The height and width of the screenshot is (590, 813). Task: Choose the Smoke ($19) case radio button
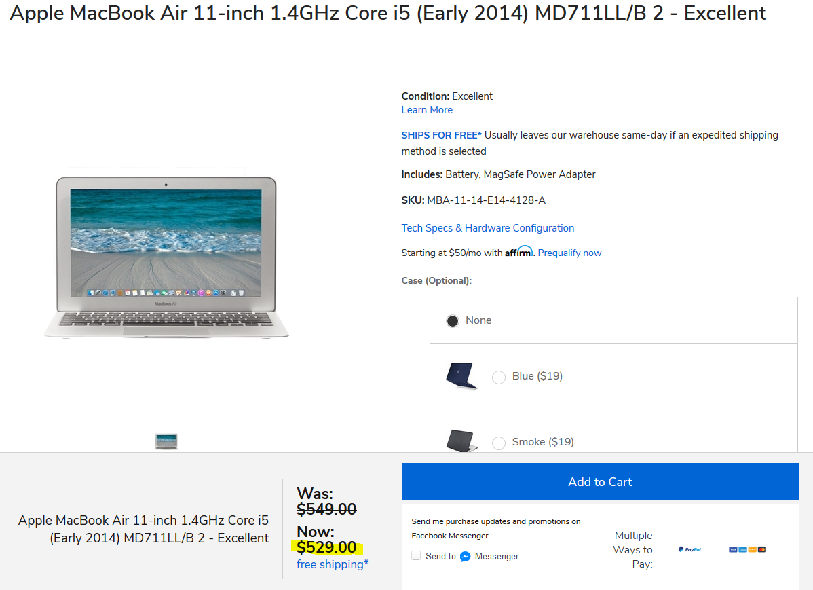499,443
